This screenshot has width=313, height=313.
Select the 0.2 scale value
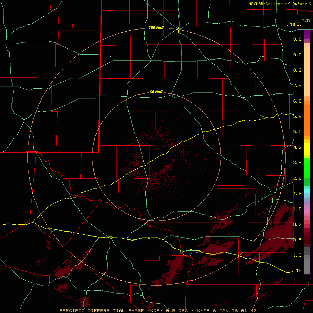click(297, 225)
